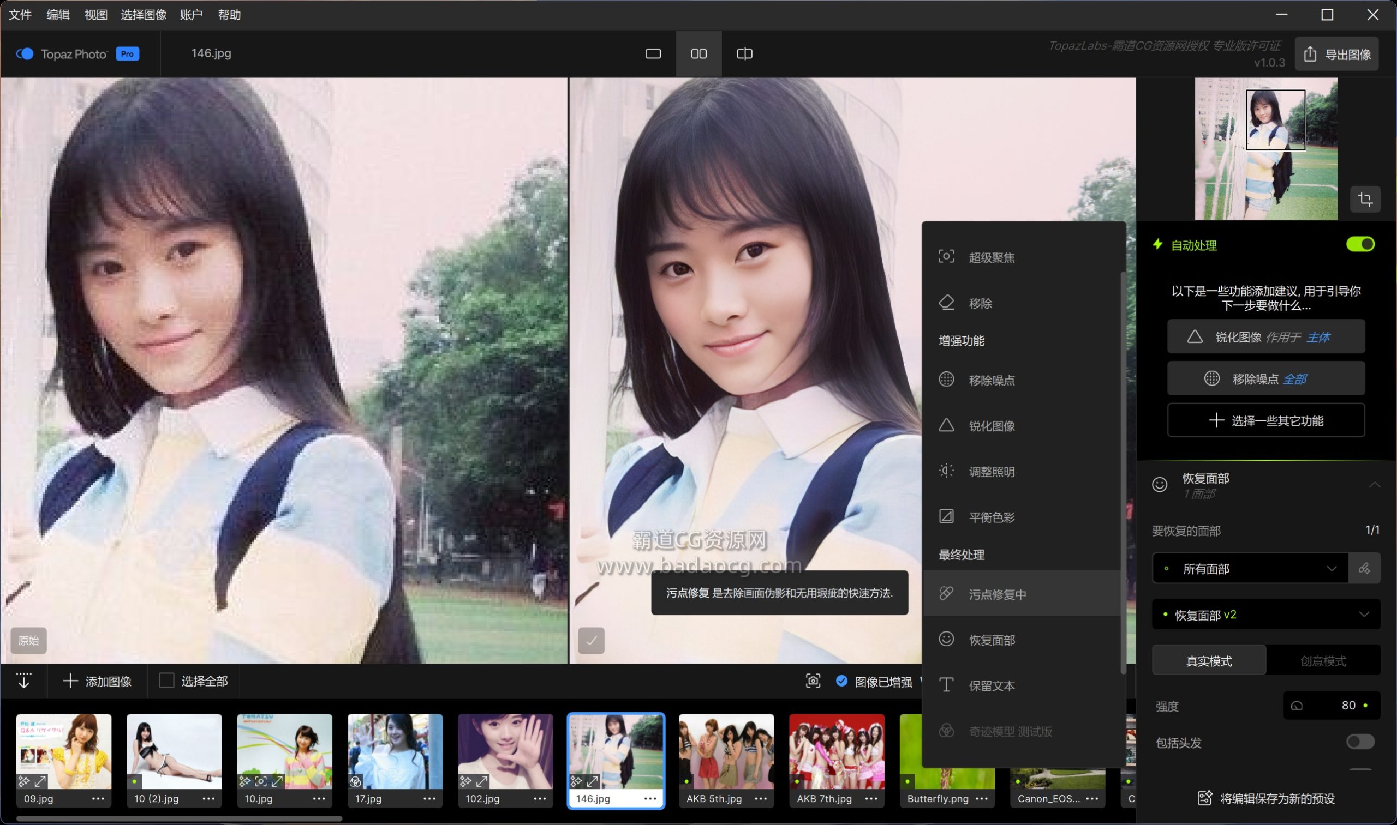
Task: Open the 所有面部 faces dropdown
Action: click(1250, 568)
